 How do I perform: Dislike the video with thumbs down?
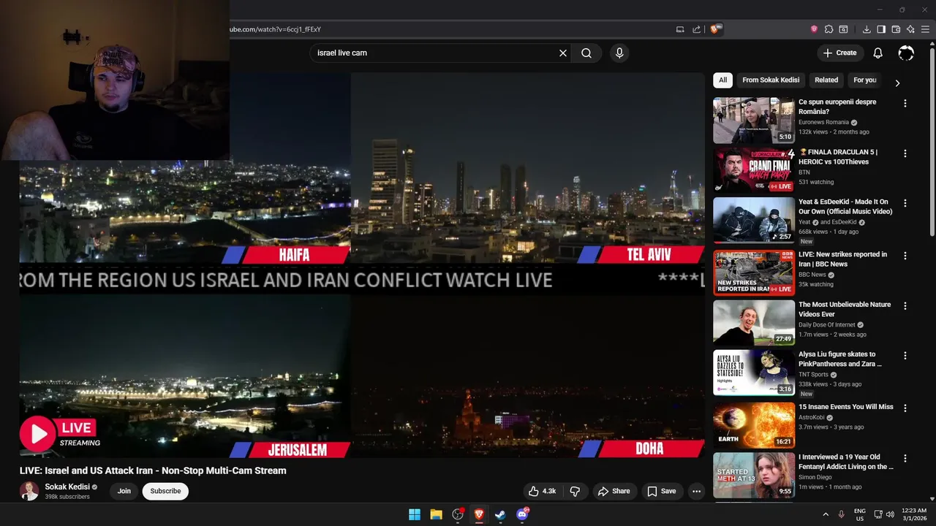pyautogui.click(x=575, y=491)
